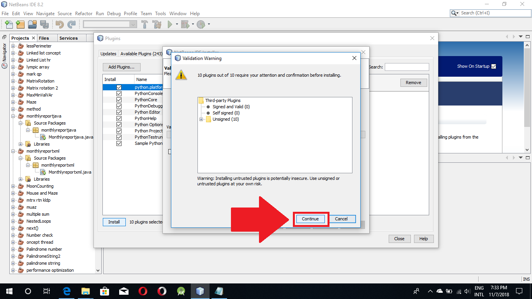This screenshot has height=299, width=532.
Task: Click the NetBeans cube taskbar icon
Action: point(200,291)
